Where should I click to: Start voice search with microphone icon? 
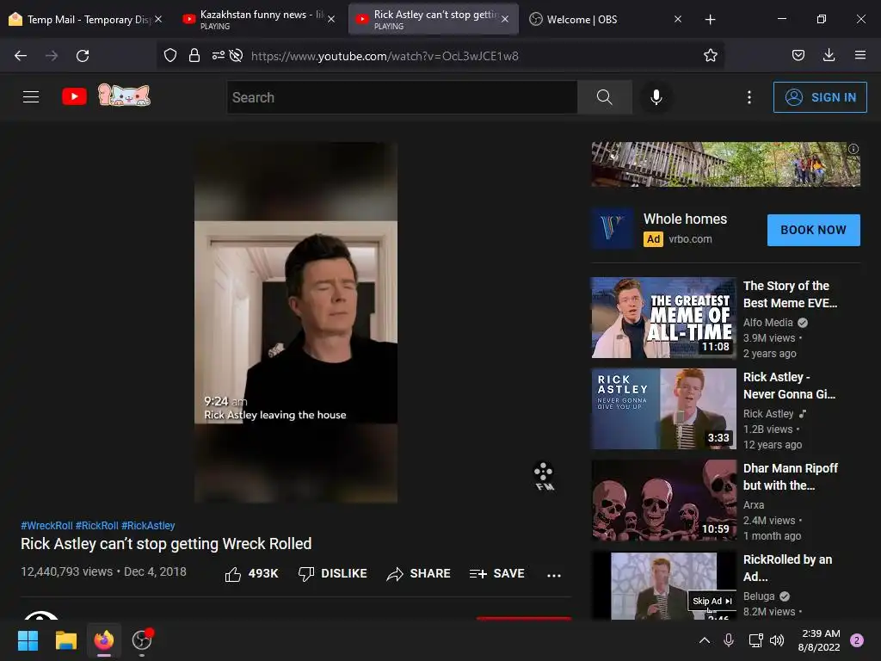(x=656, y=97)
